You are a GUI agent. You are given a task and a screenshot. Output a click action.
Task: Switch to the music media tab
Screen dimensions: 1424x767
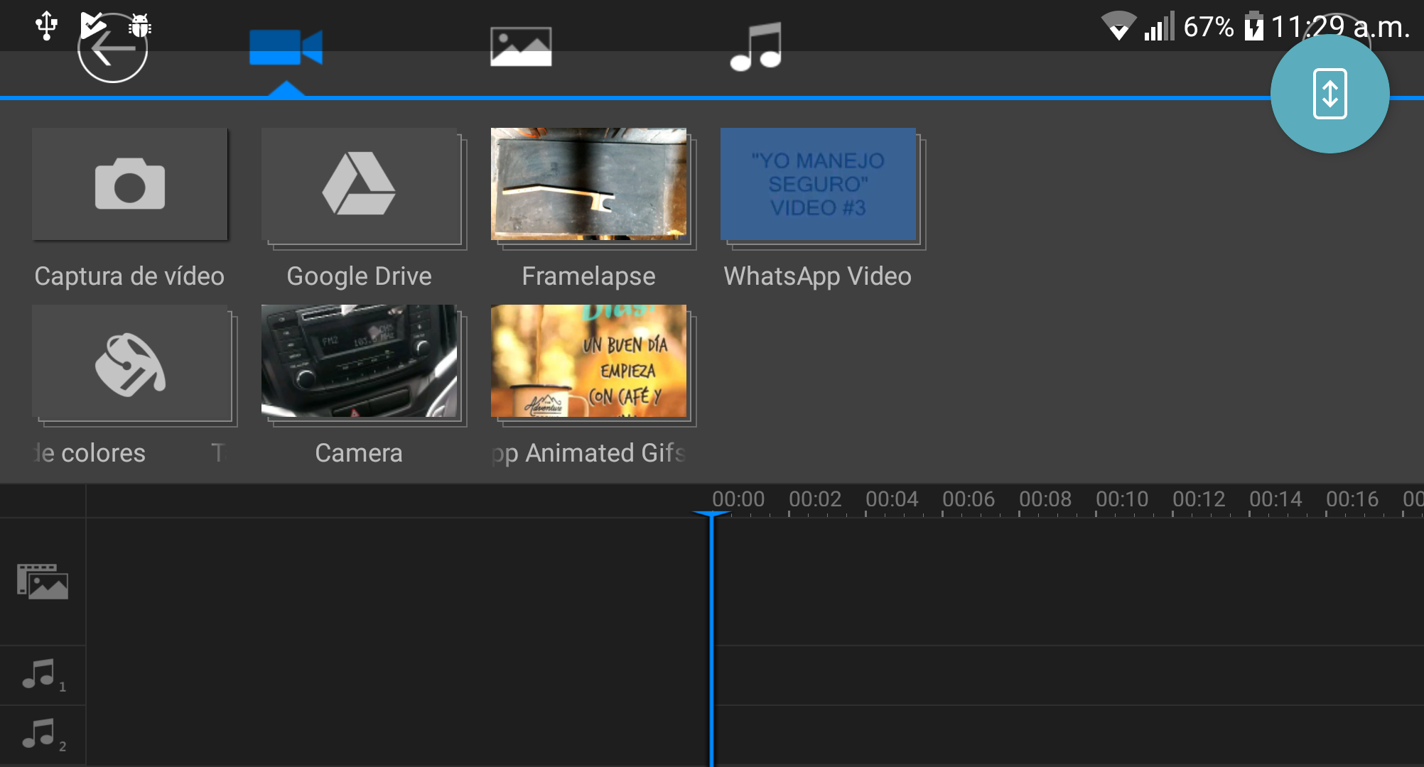coord(756,47)
